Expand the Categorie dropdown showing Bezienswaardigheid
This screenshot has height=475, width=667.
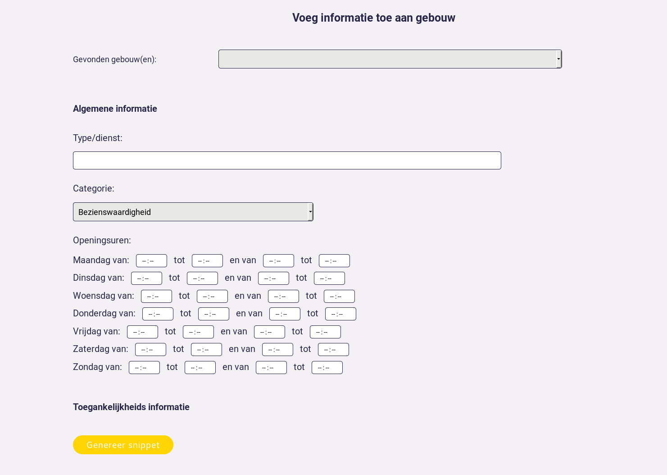pyautogui.click(x=193, y=212)
